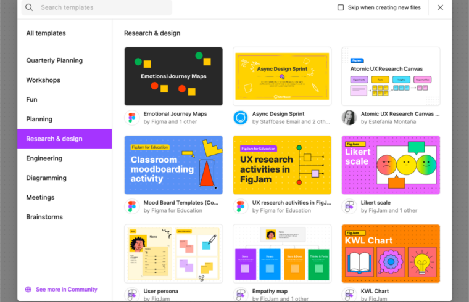The height and width of the screenshot is (302, 469).
Task: Open Classroom moodboarding activity thumbnail
Action: (173, 165)
